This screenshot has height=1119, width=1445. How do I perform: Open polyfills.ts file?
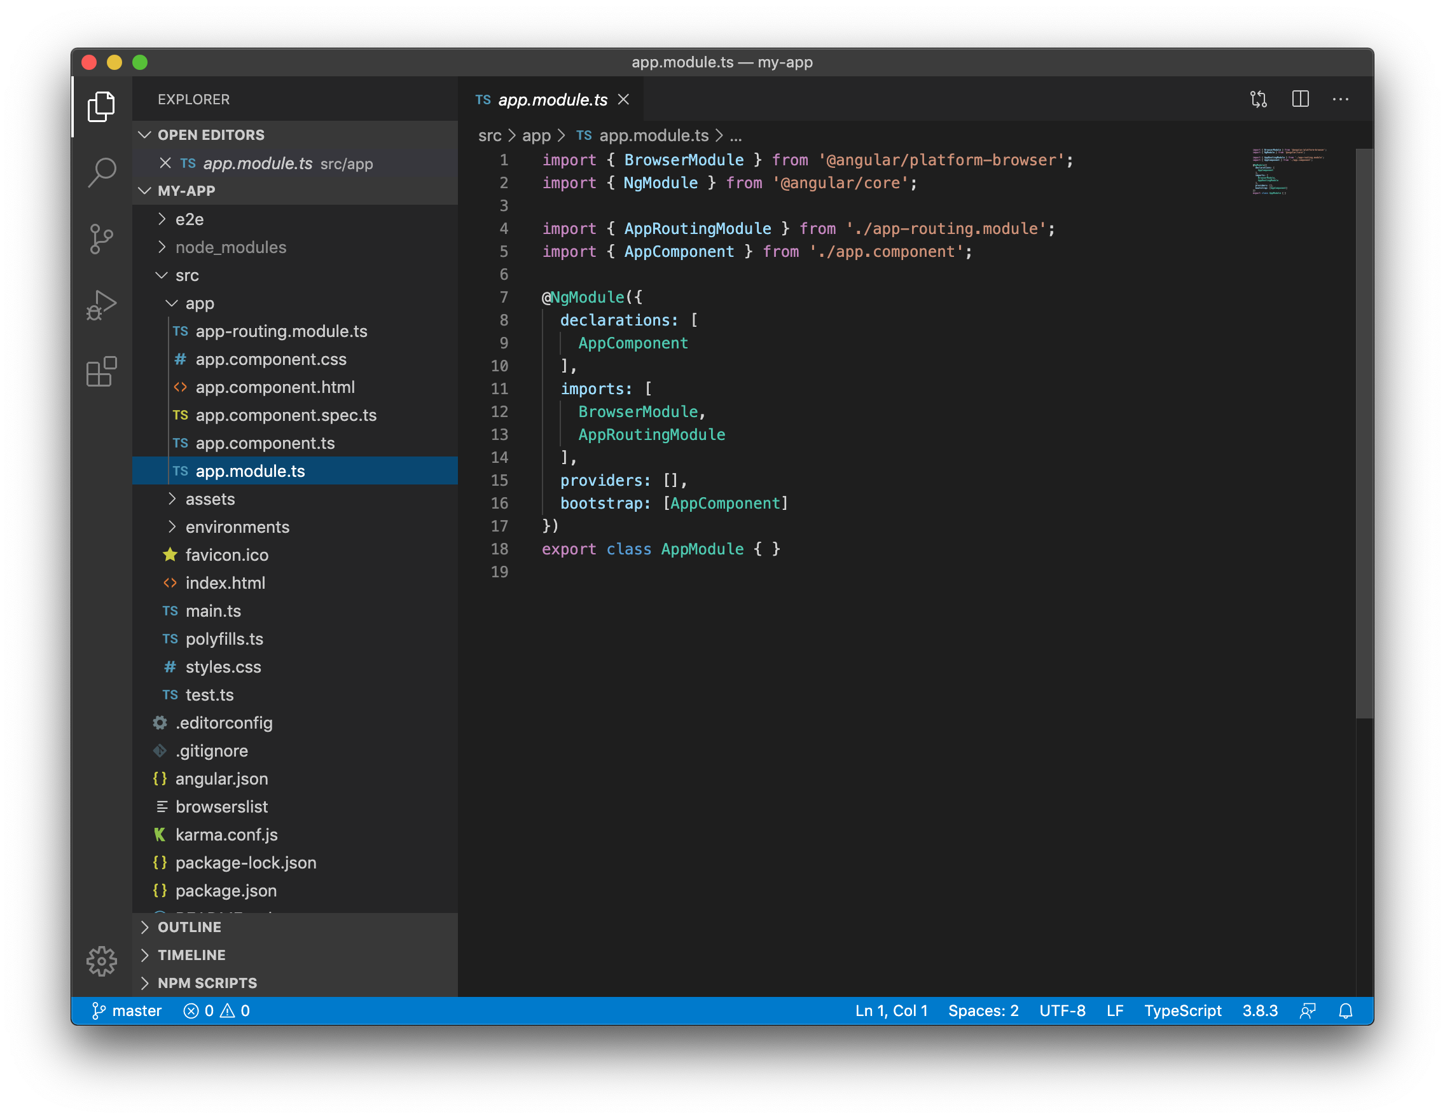[295, 638]
